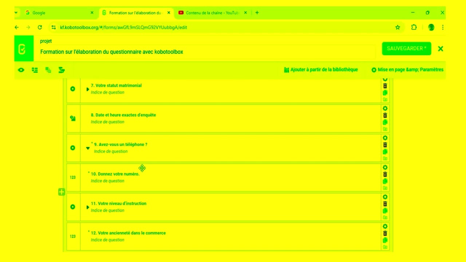This screenshot has height=262, width=466.
Task: View site information icon in address bar
Action: pos(54,27)
